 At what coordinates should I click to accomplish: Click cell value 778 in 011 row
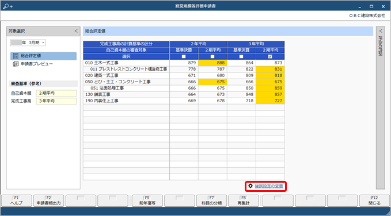[184, 69]
